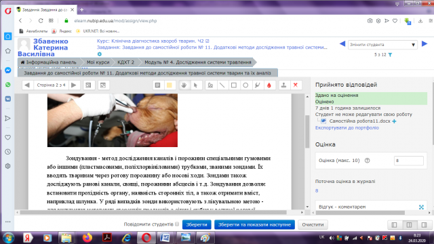Go to previous page of the document
434x244 pixels.
pyautogui.click(x=27, y=85)
